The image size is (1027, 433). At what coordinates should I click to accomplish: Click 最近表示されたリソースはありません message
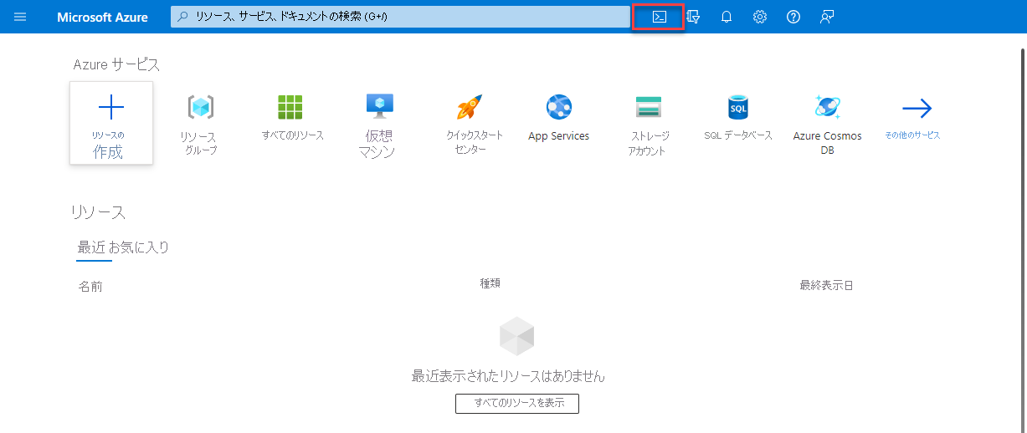[508, 375]
